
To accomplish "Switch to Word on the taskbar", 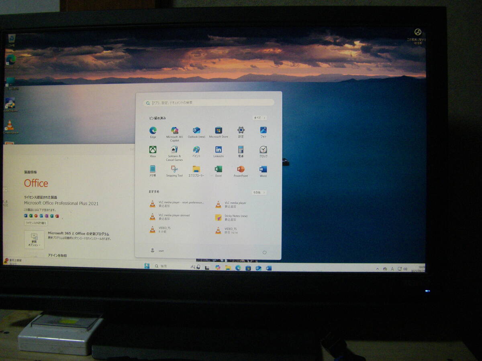I will click(x=269, y=268).
